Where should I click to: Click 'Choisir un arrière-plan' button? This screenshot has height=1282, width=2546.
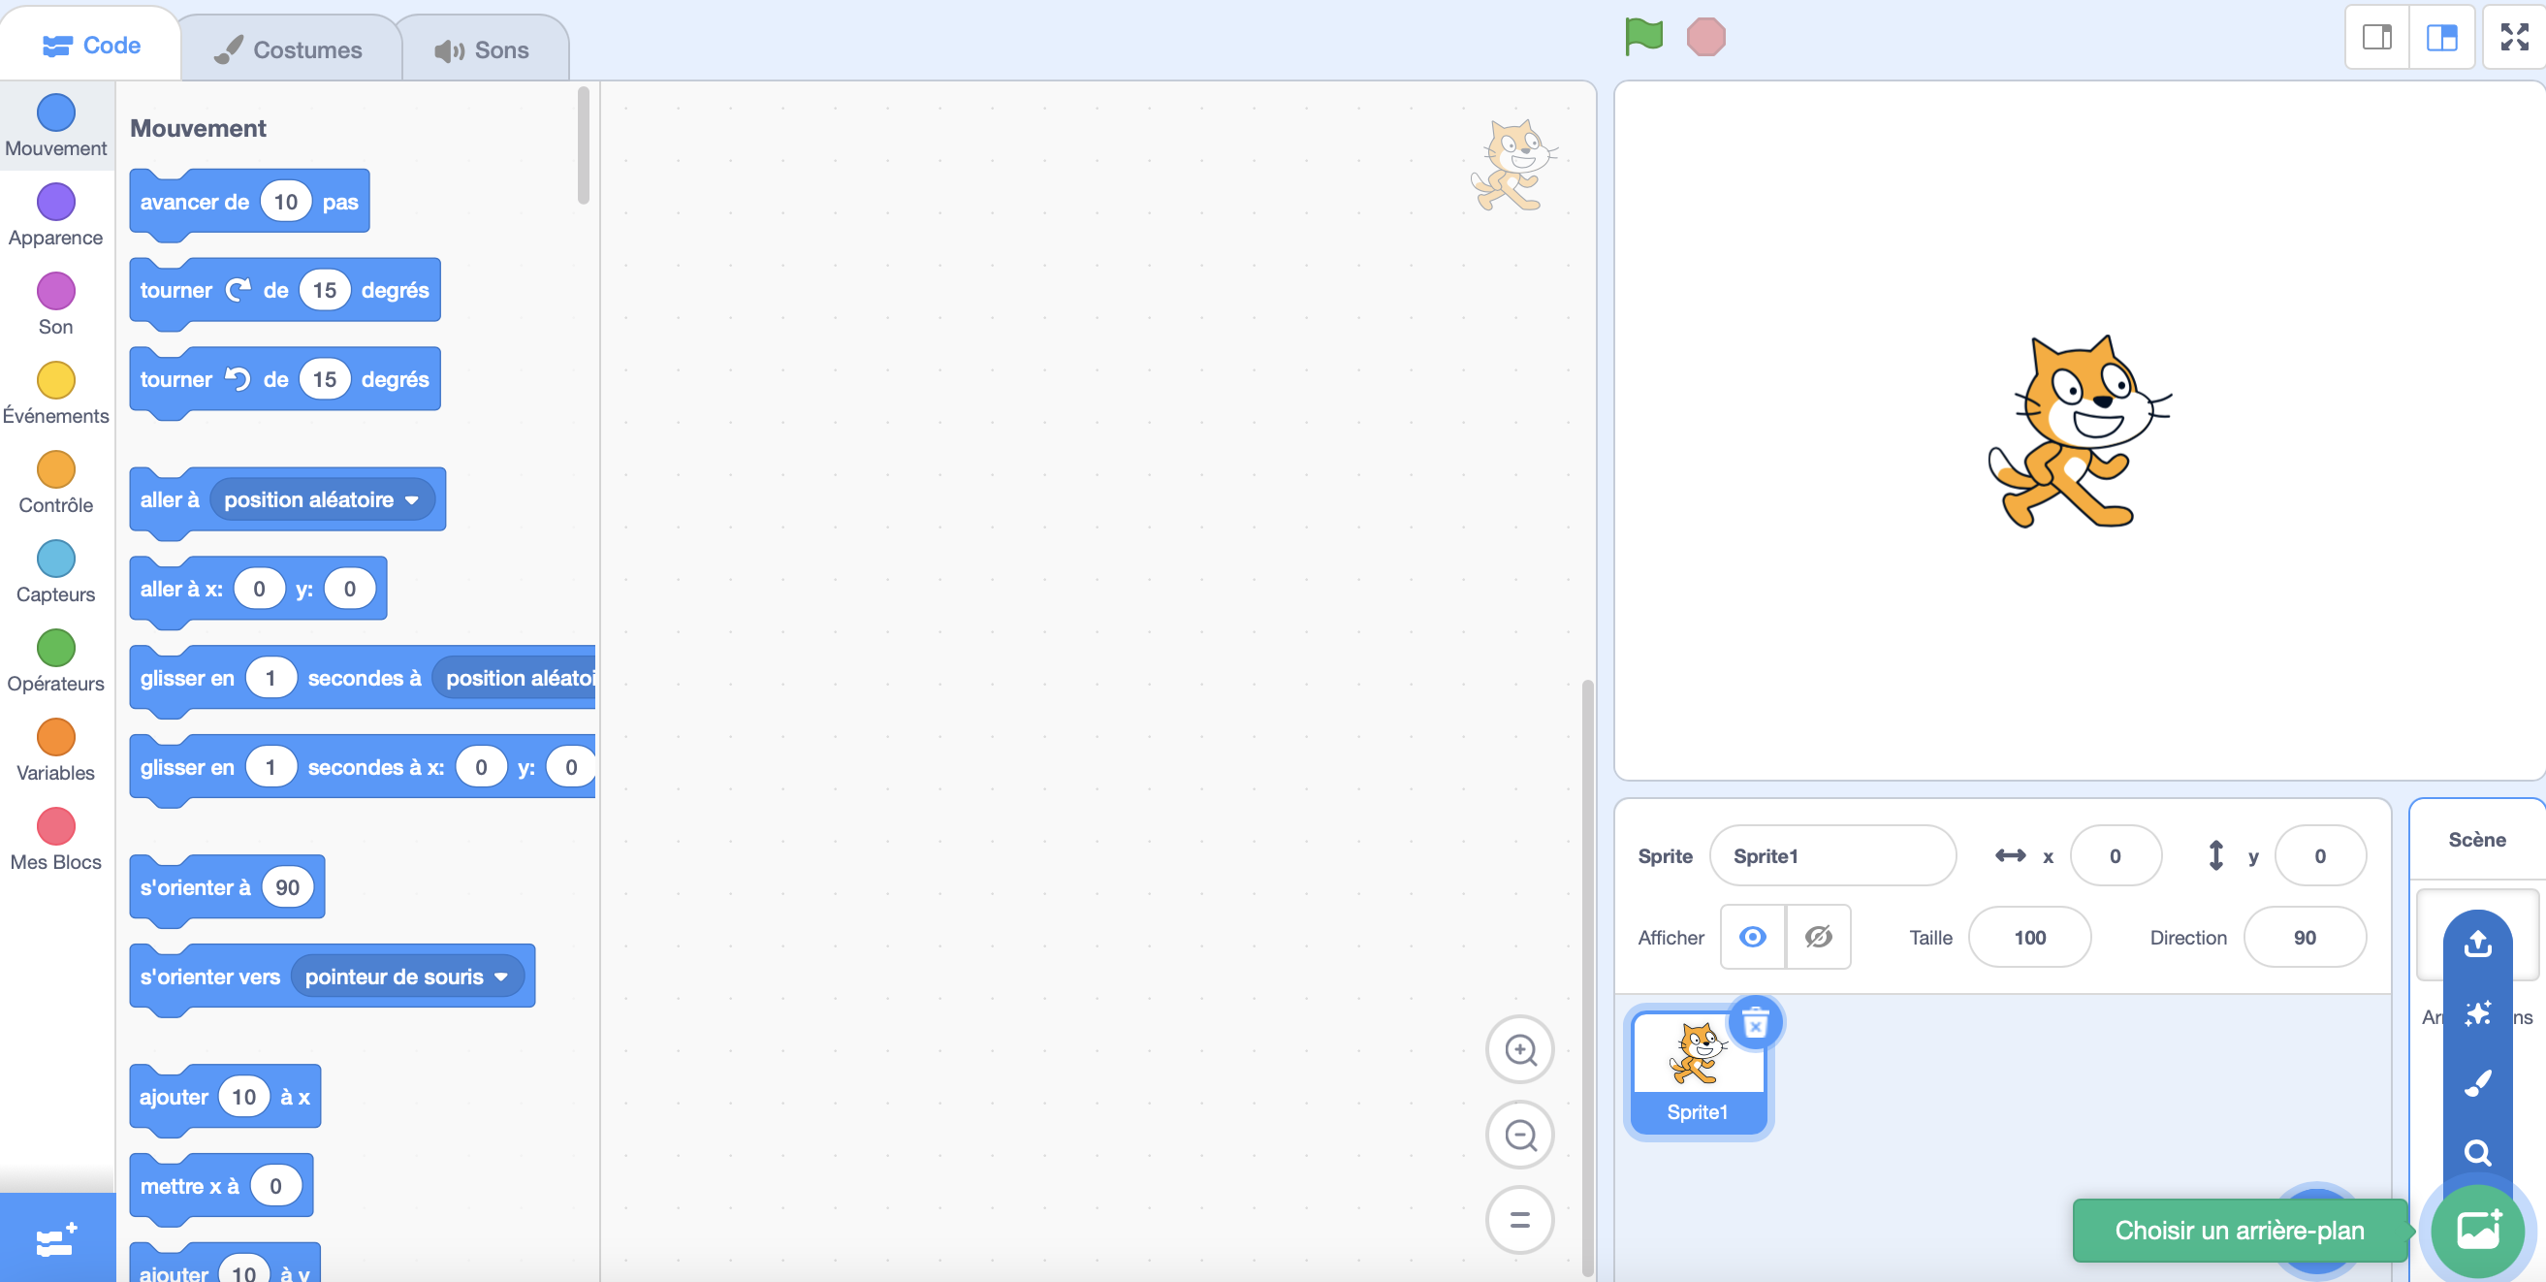[x=2478, y=1230]
